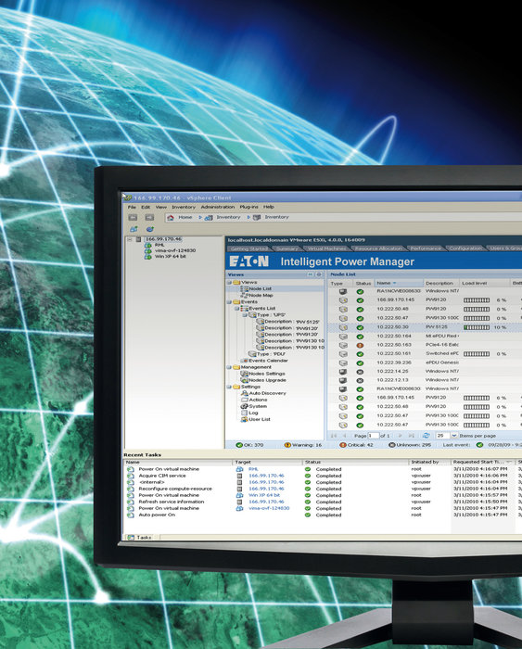Click the Win XP 64 bit target link
The height and width of the screenshot is (649, 522).
[x=264, y=495]
